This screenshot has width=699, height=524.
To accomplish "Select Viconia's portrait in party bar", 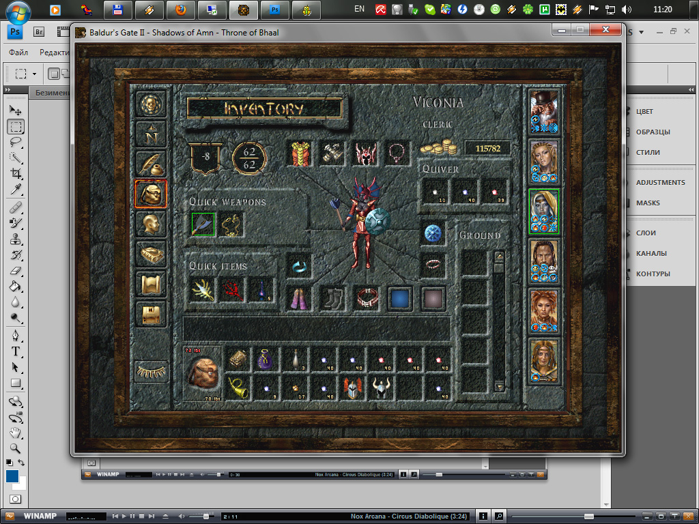I will (x=544, y=212).
